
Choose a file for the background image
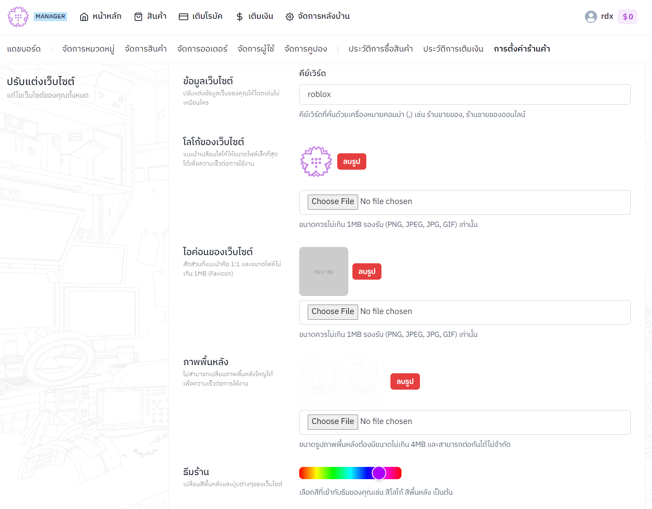coord(333,422)
